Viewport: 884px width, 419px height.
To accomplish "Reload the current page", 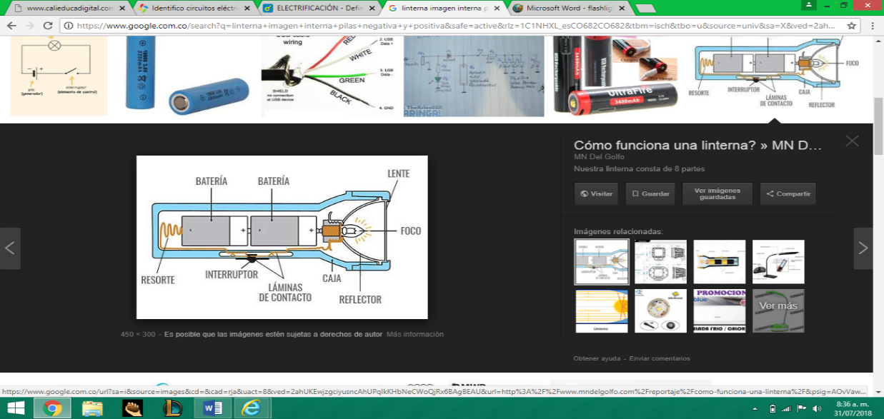I will (x=49, y=26).
